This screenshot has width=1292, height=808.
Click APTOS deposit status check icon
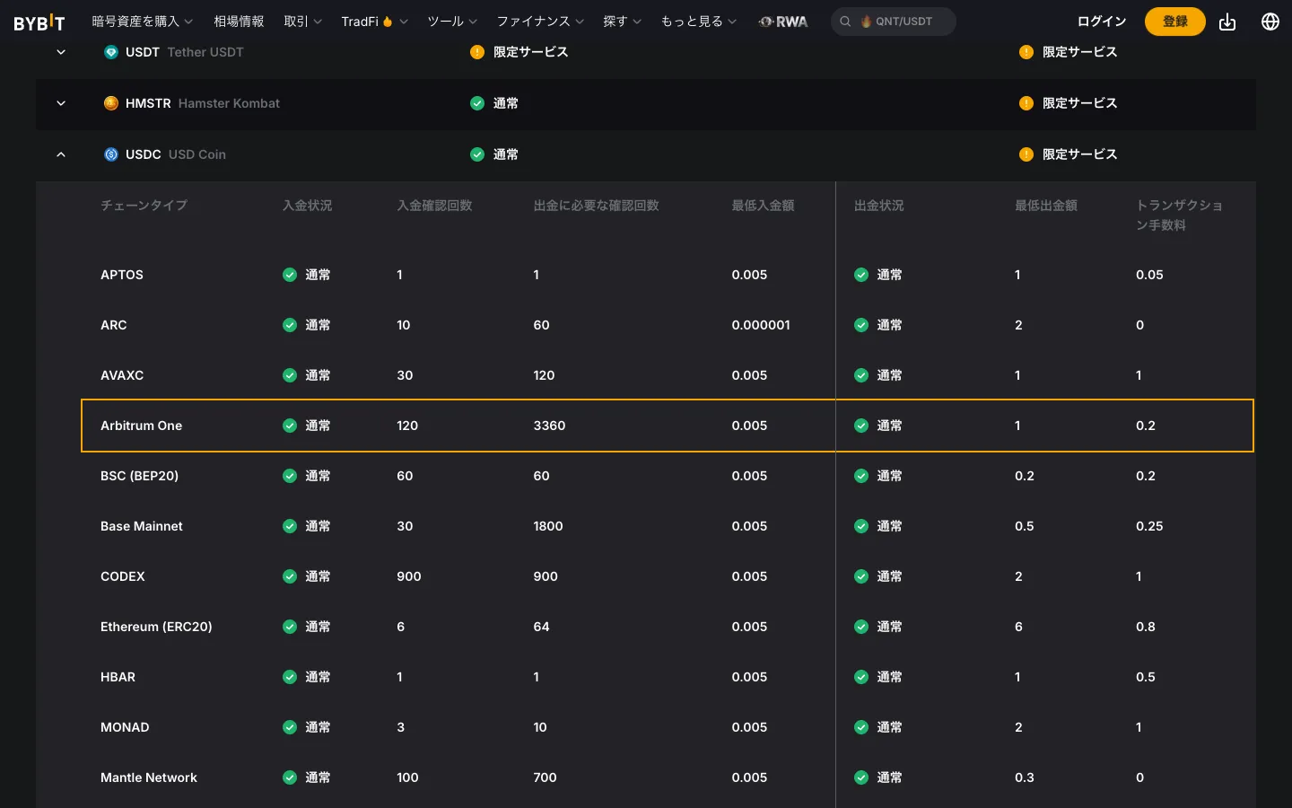pos(290,275)
